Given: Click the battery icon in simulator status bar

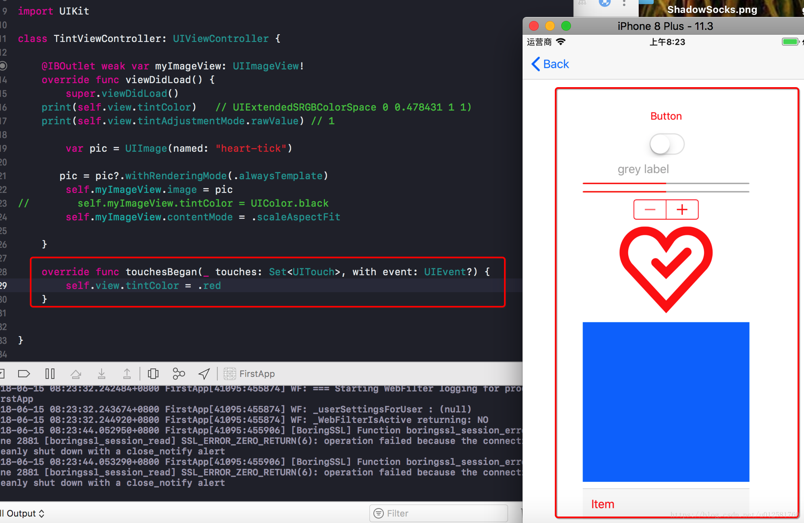Looking at the screenshot, I should tap(790, 42).
